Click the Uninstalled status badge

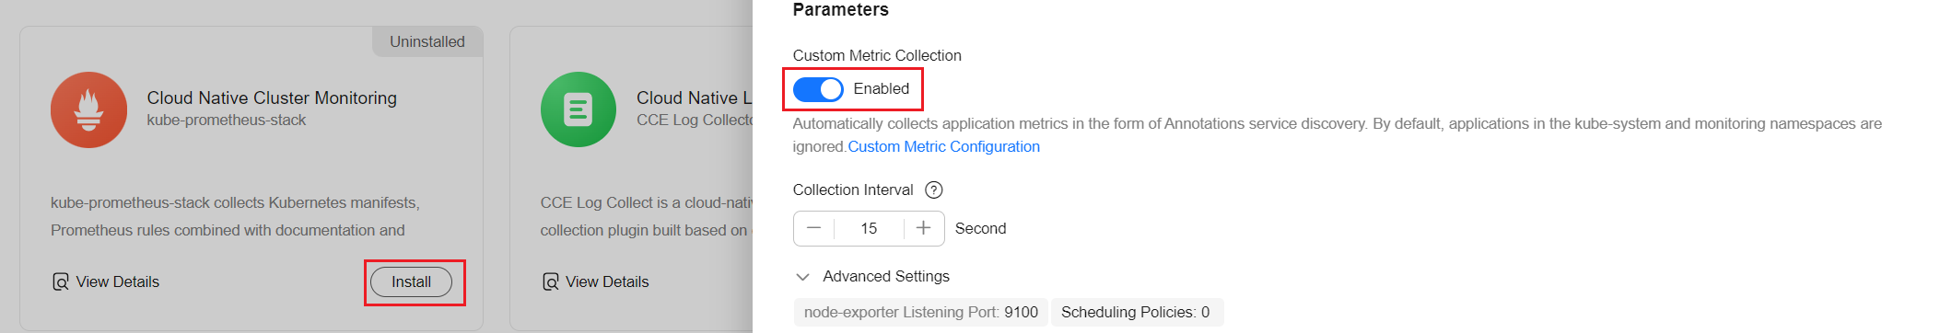pos(427,41)
